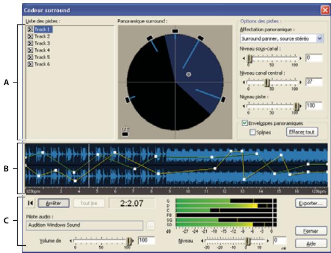Click the Arrêter playback button

pyautogui.click(x=54, y=203)
